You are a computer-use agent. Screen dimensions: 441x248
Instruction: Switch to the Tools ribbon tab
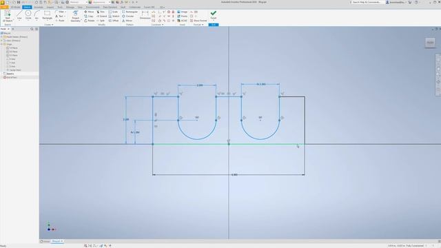pyautogui.click(x=60, y=7)
